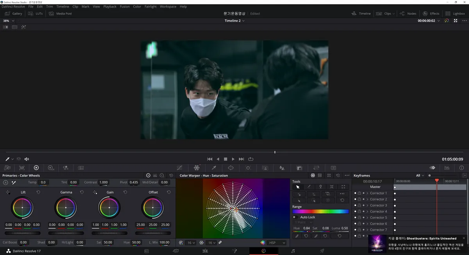Click the Contrast value field
The image size is (469, 255).
point(104,182)
